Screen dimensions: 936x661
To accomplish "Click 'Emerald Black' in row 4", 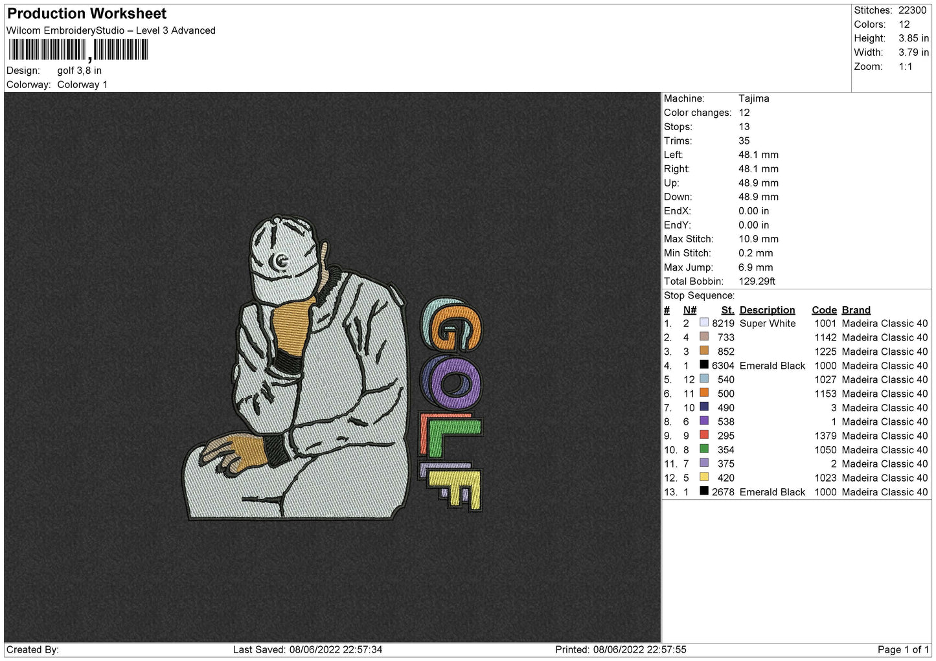I will (x=772, y=366).
